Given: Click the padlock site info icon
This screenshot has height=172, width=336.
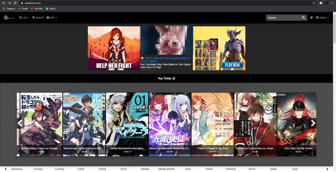Looking at the screenshot, I should tap(22, 3).
